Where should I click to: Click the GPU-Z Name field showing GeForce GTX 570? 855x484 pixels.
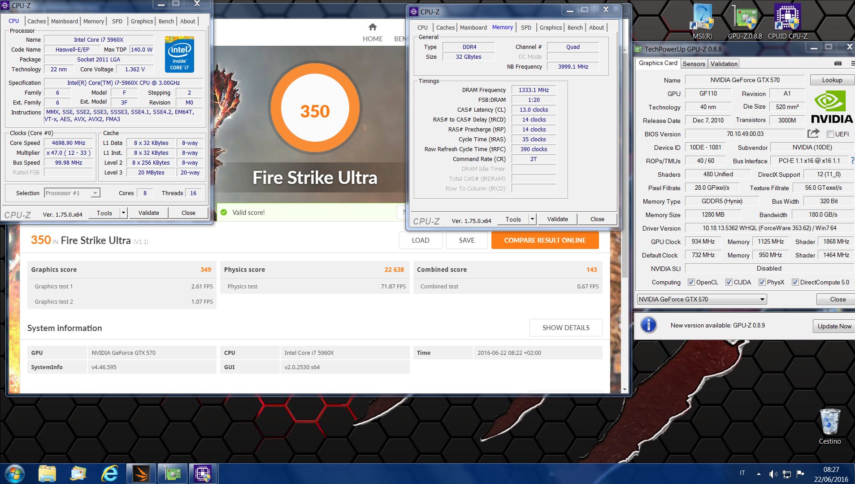click(745, 80)
